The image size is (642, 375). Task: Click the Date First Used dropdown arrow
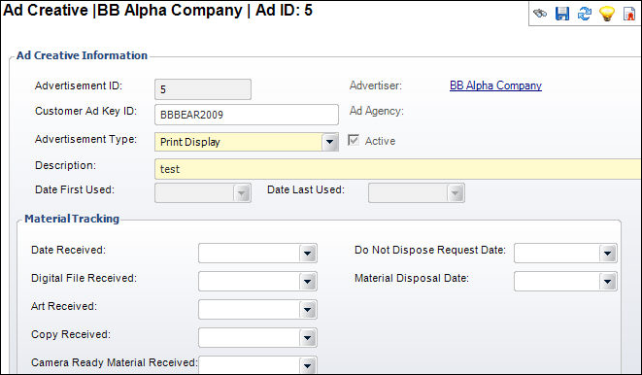point(242,192)
